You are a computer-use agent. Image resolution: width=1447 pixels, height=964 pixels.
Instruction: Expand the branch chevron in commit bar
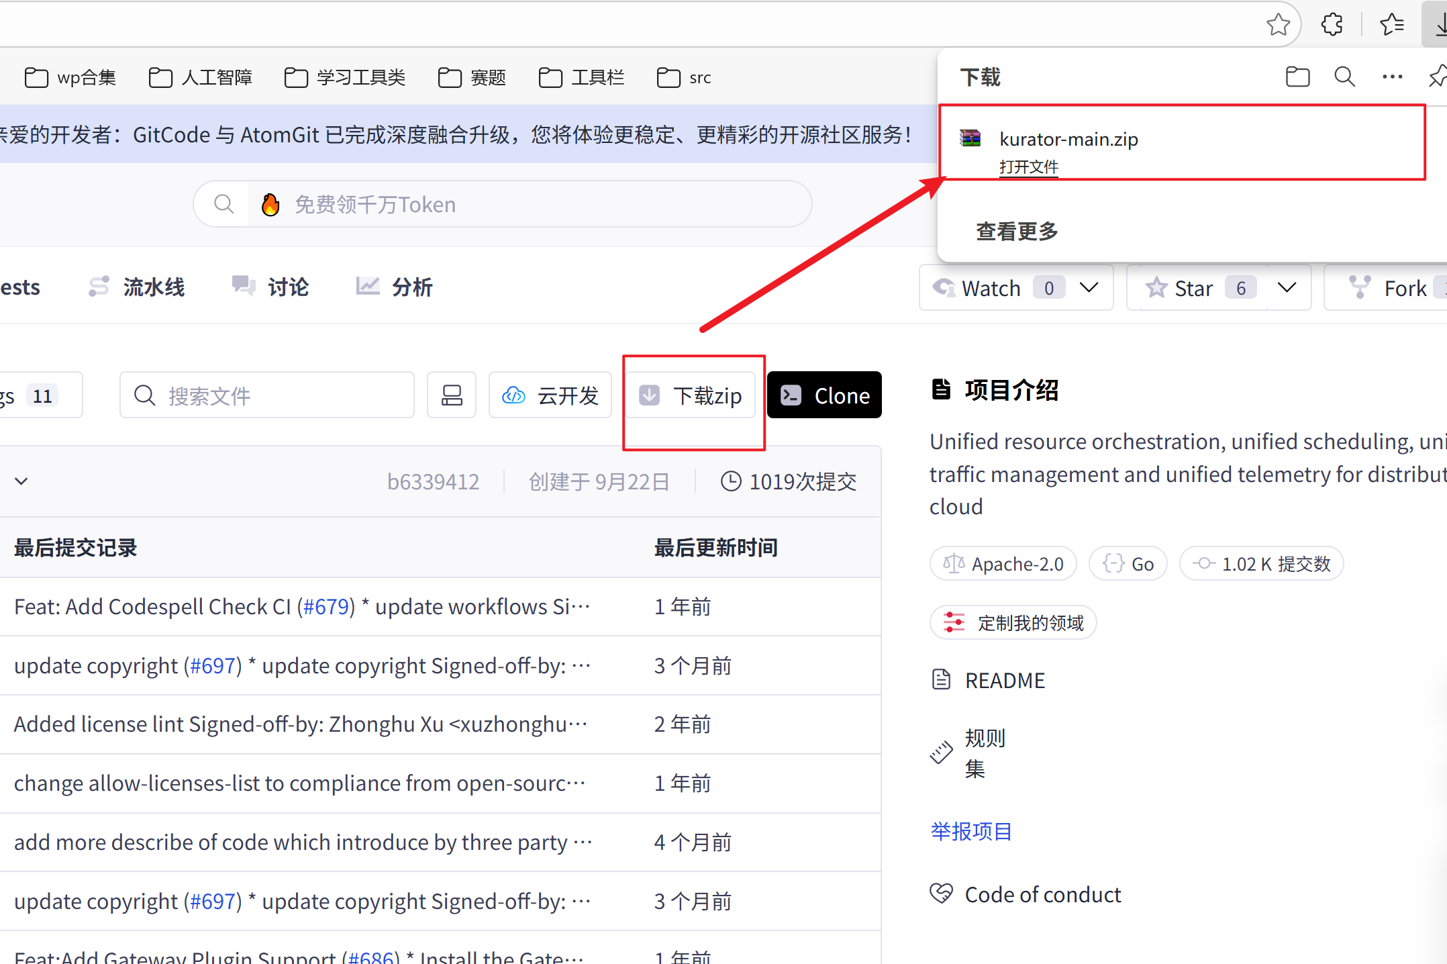[21, 481]
